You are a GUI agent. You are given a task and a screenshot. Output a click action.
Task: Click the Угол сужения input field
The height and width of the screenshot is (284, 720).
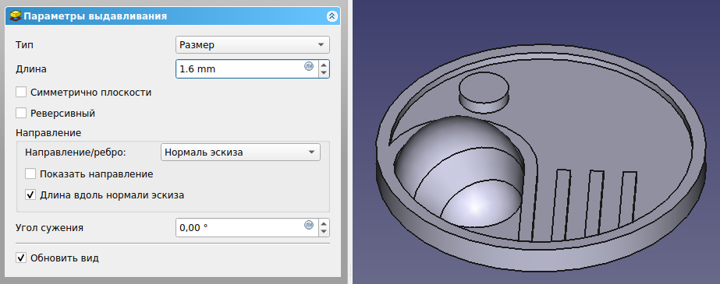coord(239,228)
